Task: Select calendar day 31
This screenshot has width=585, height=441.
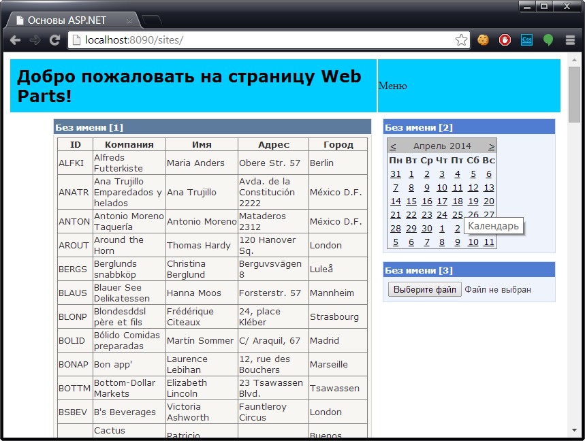Action: 396,174
